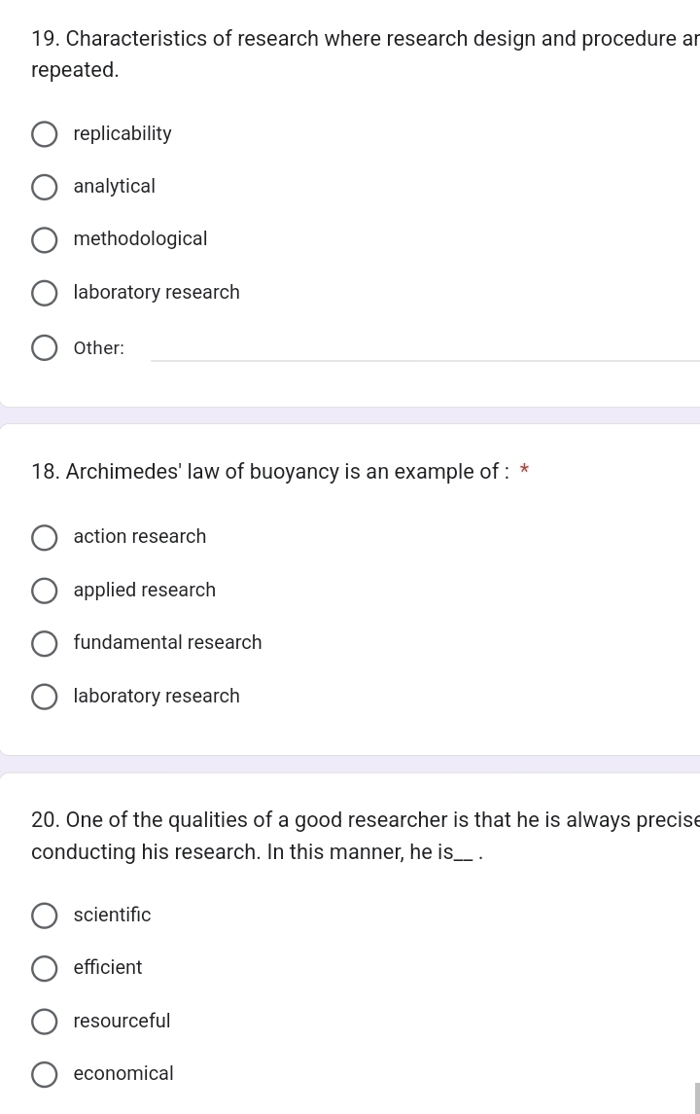
Task: Click the question 19 text heading
Action: 365,54
